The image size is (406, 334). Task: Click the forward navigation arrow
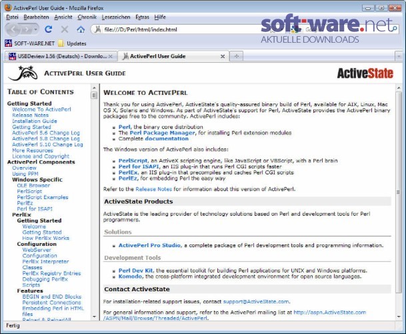tap(26, 29)
